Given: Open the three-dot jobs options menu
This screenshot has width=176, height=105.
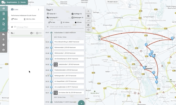Looking at the screenshot, I should click(x=38, y=10).
